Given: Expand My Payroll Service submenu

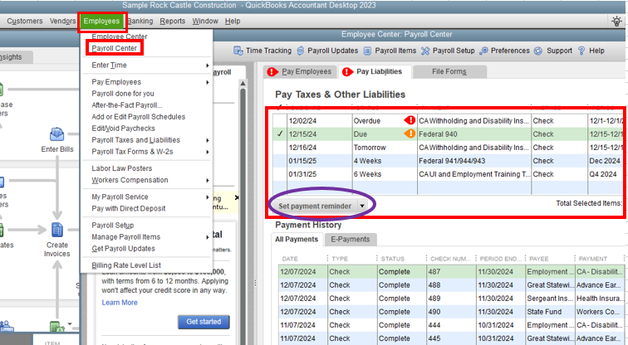Looking at the screenshot, I should click(x=208, y=197).
